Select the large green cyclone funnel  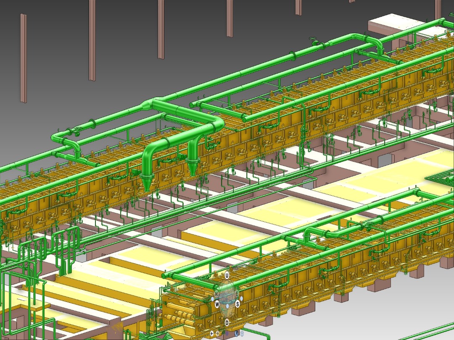click(x=147, y=180)
